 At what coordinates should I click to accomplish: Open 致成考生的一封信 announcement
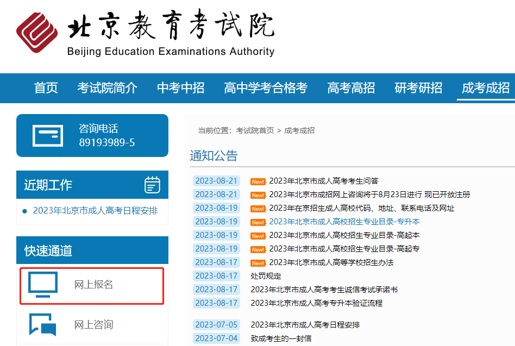click(281, 338)
